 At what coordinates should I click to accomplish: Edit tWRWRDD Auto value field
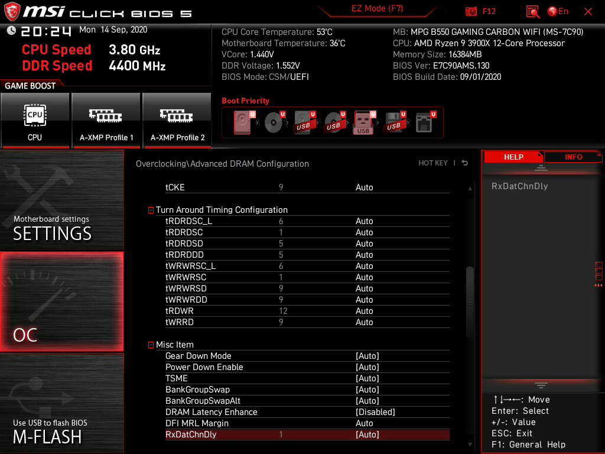pyautogui.click(x=364, y=299)
